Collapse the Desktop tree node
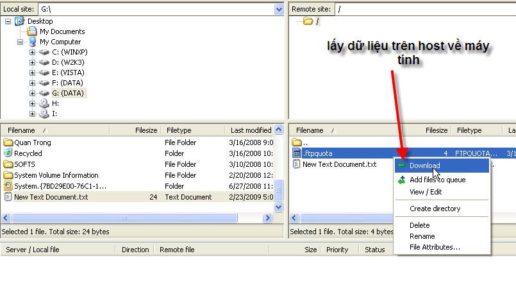Viewport: 516px width, 283px height. coord(8,21)
